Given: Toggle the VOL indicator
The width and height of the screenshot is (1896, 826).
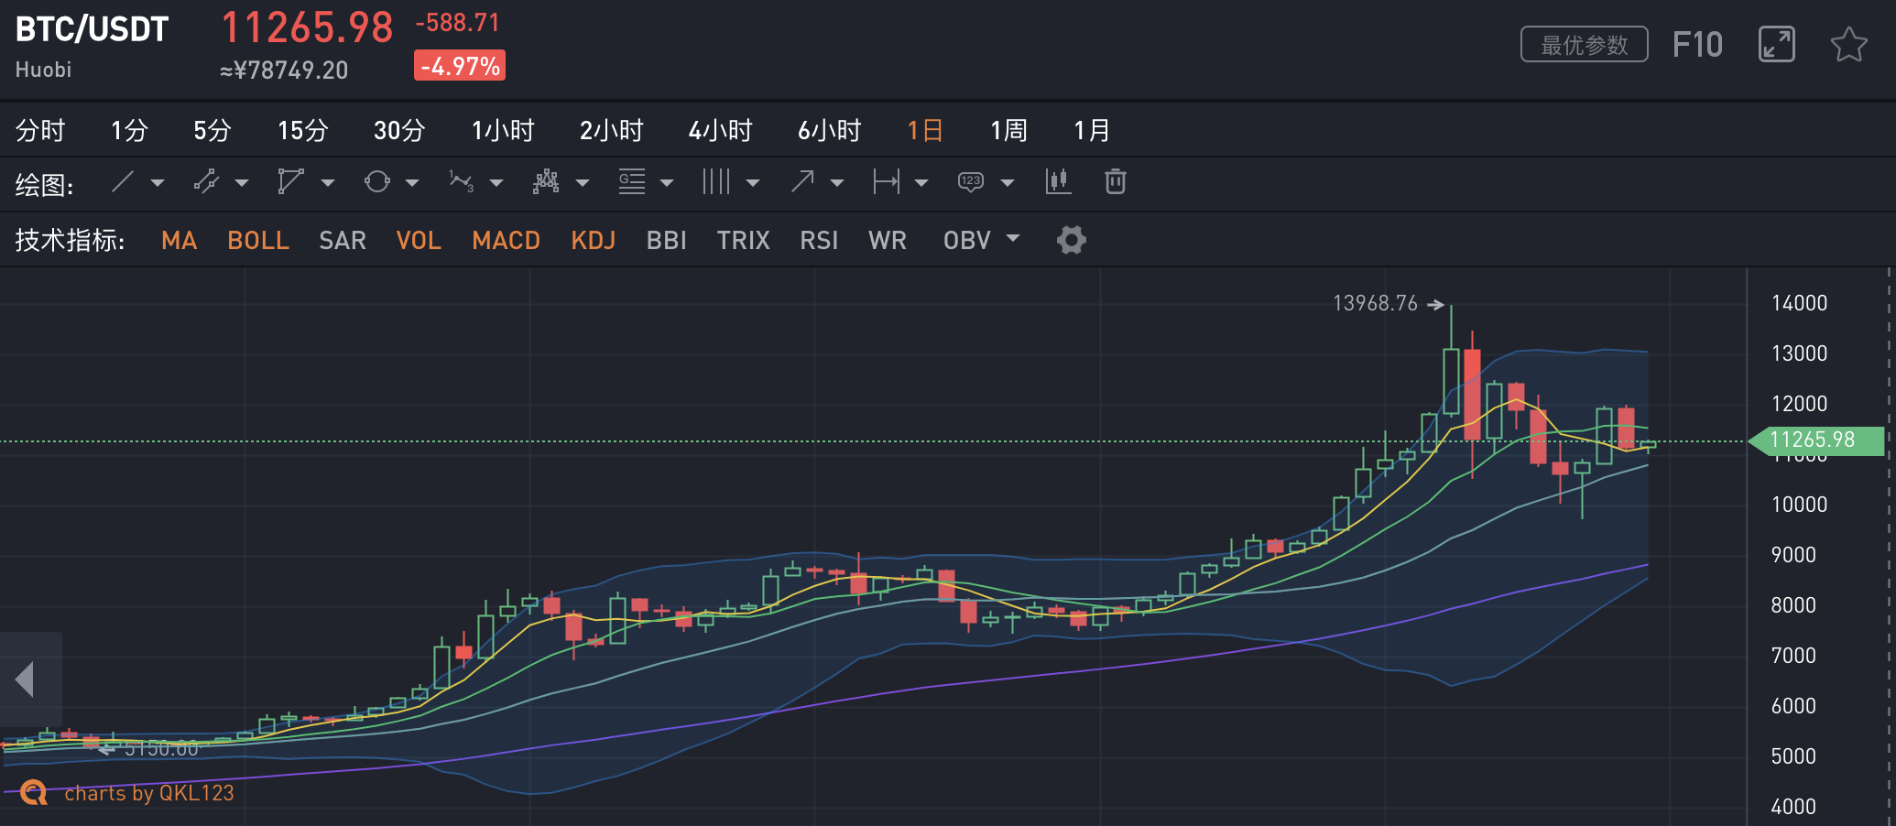Looking at the screenshot, I should click(419, 240).
